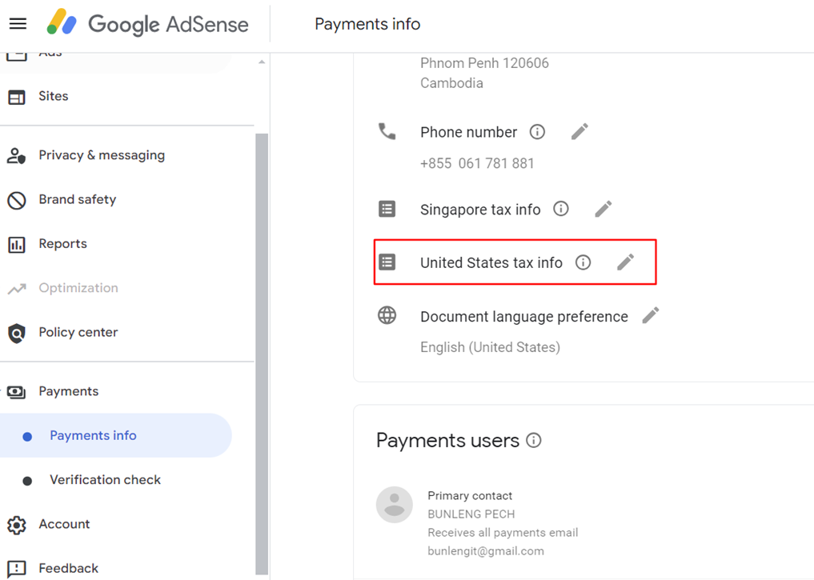814x580 pixels.
Task: Click Payments info page title
Action: click(367, 24)
